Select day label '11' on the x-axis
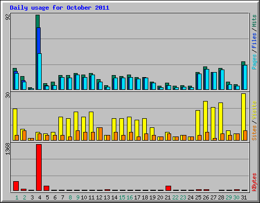Viewport: 260px width, 203px height. (91, 197)
